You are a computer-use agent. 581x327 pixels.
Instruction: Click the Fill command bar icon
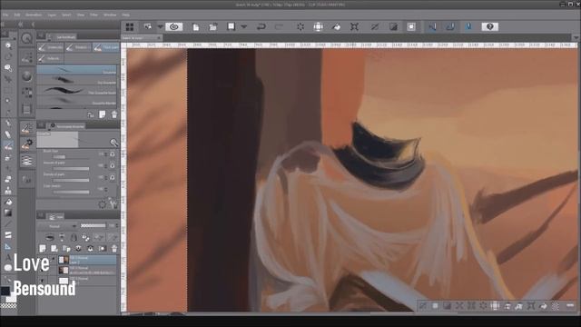tap(337, 26)
